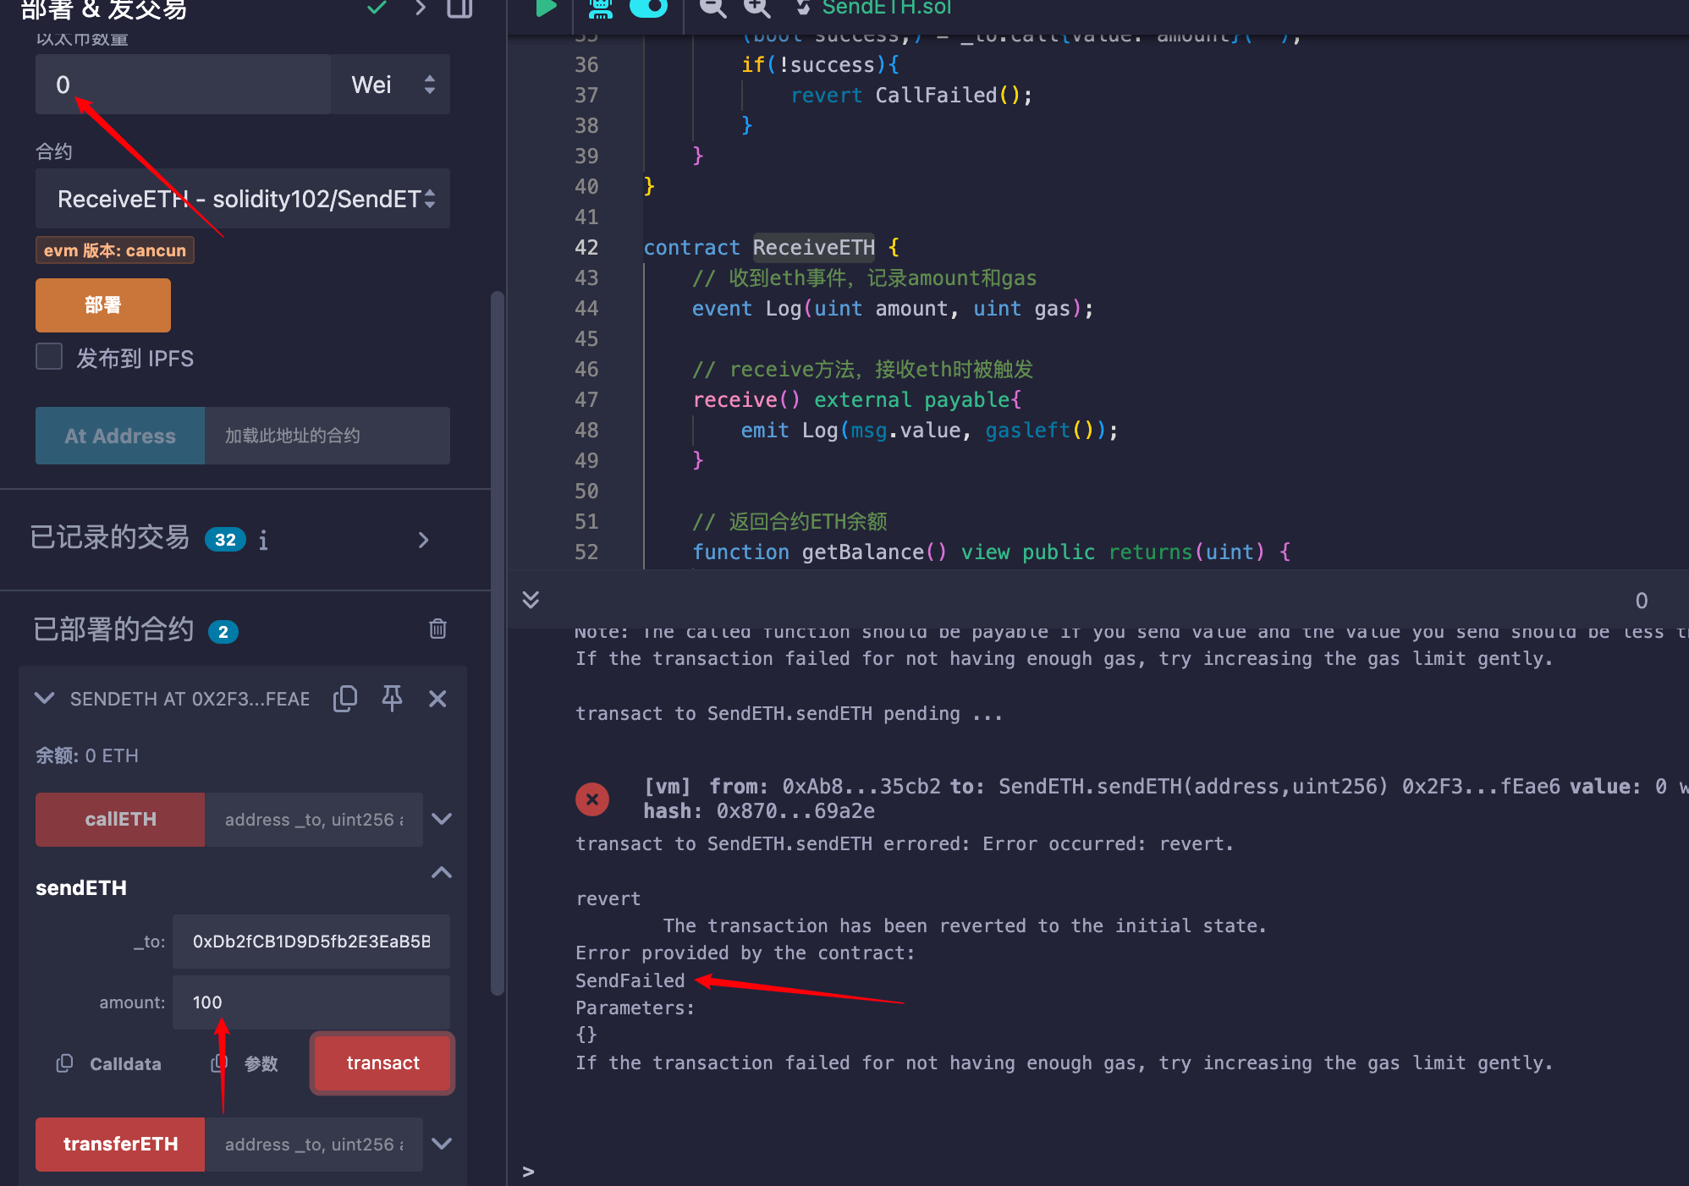Open the AI robot assistant icon
The height and width of the screenshot is (1186, 1689).
(601, 8)
